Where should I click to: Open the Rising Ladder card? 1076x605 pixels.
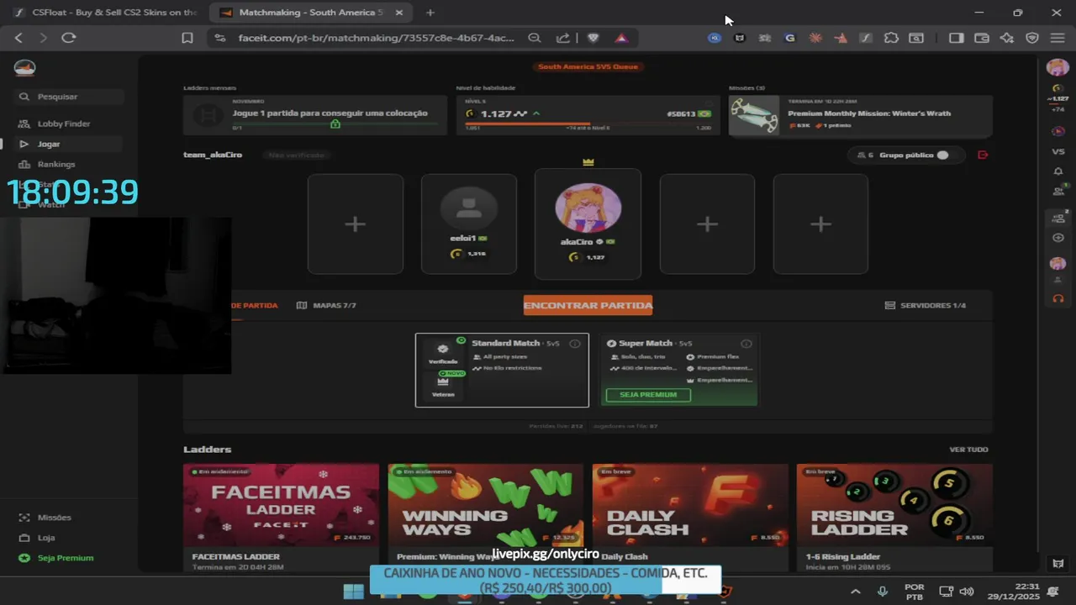(894, 517)
